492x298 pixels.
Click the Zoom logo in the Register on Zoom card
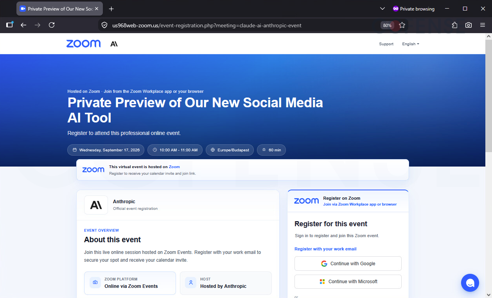(306, 201)
